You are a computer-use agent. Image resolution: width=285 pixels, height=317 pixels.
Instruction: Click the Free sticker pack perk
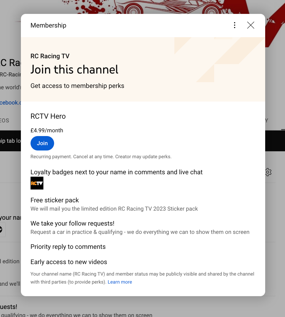[x=55, y=200]
